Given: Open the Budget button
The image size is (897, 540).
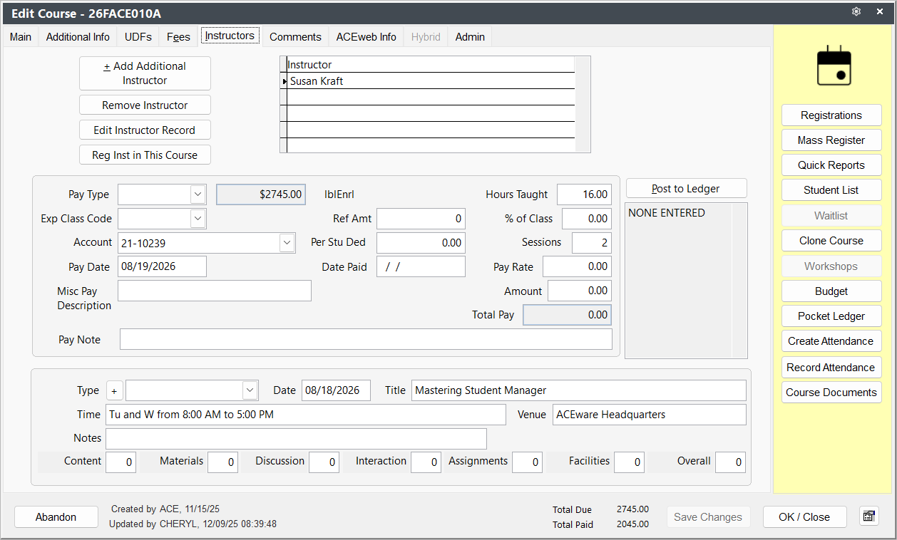Looking at the screenshot, I should pos(831,291).
